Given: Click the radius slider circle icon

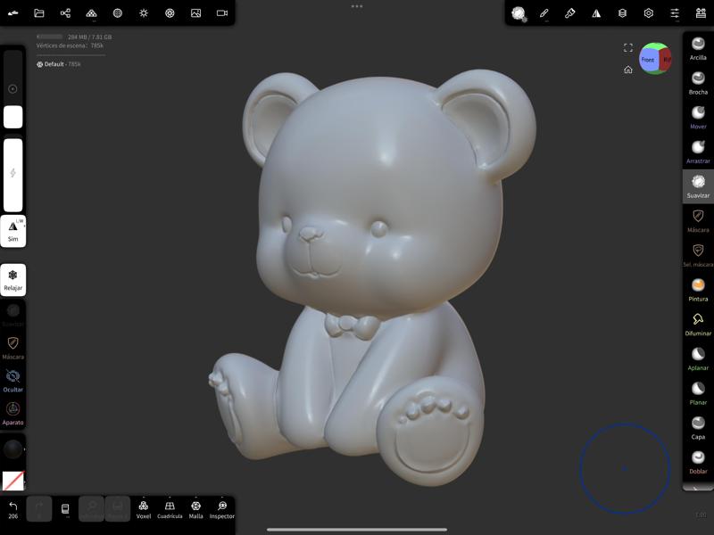Looking at the screenshot, I should 12,88.
